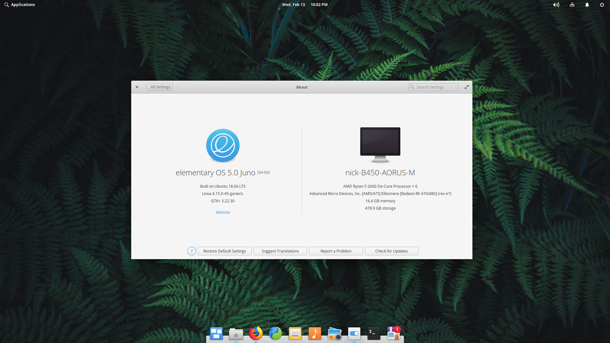This screenshot has height=343, width=610.
Task: Open the network indicator menu
Action: click(x=572, y=5)
